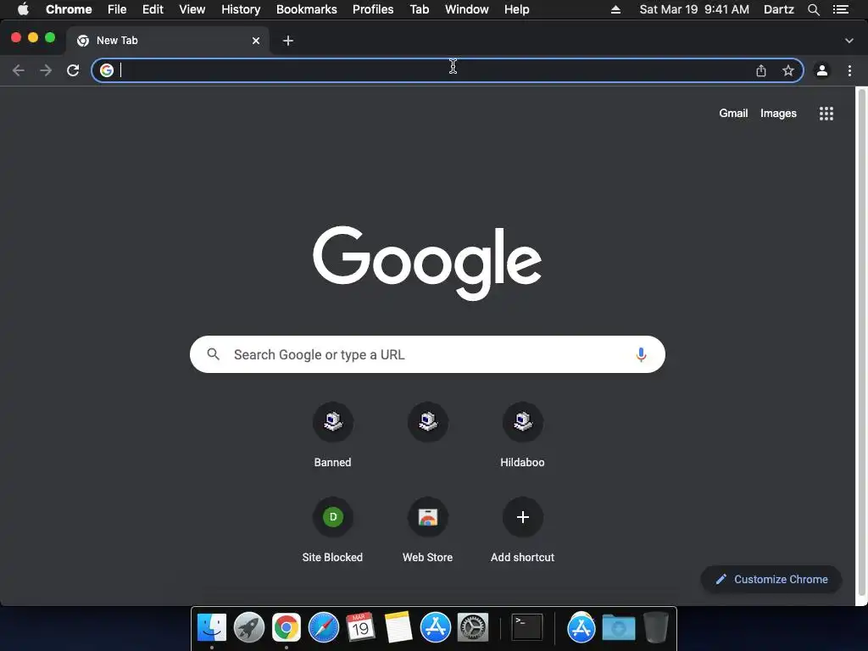
Task: Click the forward navigation arrow
Action: 46,70
